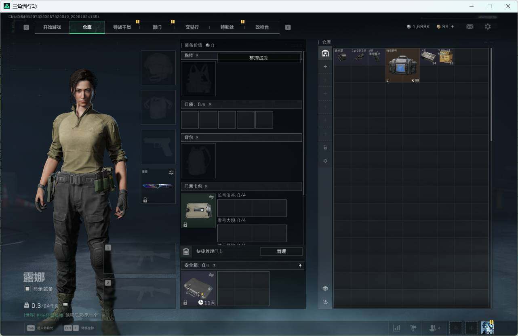Image resolution: width=518 pixels, height=336 pixels.
Task: Click the 进入特勤处 shortcut button
Action: [x=41, y=328]
